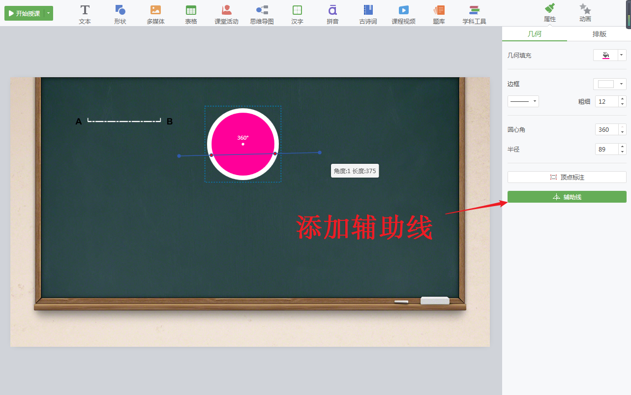Image resolution: width=631 pixels, height=395 pixels.
Task: Click the letter B label
Action: pyautogui.click(x=170, y=122)
